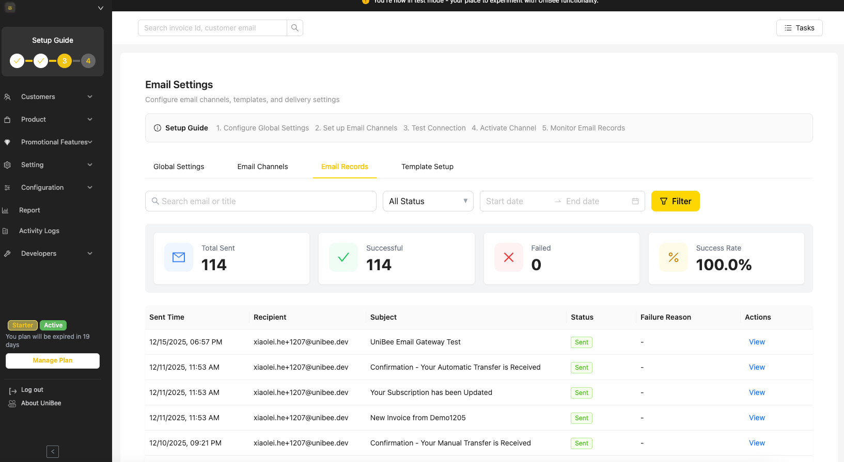This screenshot has height=462, width=844.
Task: Click the Log out arrow icon
Action: point(13,391)
